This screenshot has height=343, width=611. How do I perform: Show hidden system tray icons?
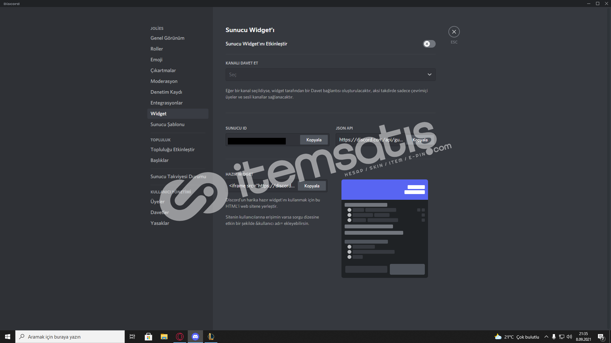tap(546, 337)
